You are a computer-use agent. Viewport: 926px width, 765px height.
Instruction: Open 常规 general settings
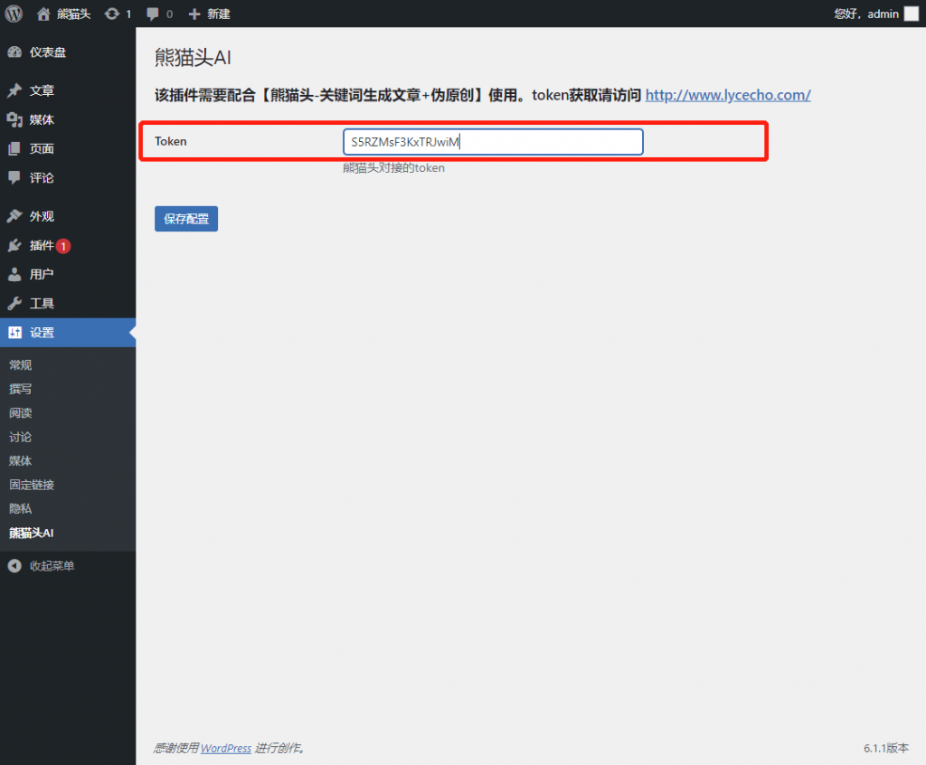pos(21,365)
